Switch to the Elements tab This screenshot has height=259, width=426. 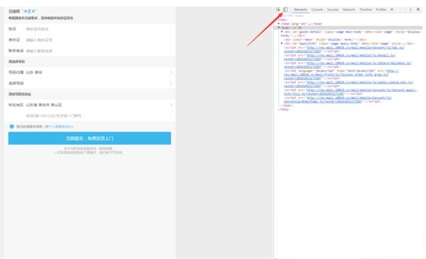(300, 9)
